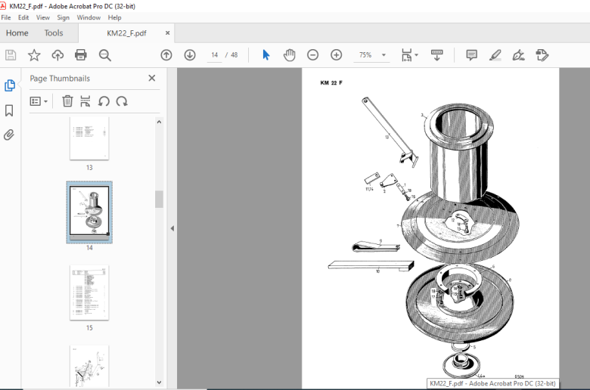The height and width of the screenshot is (390, 590).
Task: Click the insert page break icon
Action: click(x=85, y=101)
